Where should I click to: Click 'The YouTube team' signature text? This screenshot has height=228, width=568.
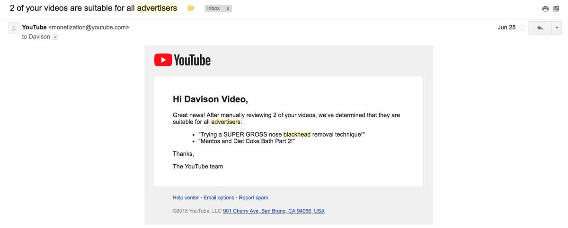click(198, 167)
